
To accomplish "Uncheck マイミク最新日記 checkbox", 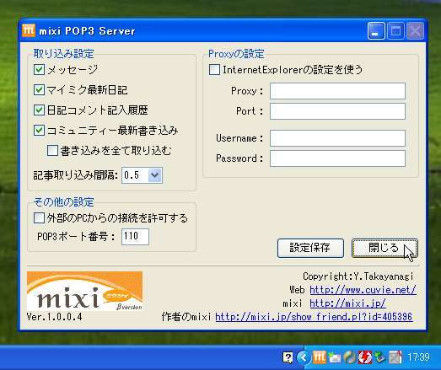I will point(39,90).
